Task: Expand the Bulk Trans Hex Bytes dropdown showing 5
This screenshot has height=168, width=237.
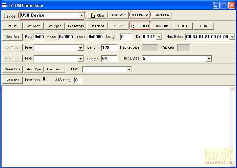Action: tap(209, 58)
